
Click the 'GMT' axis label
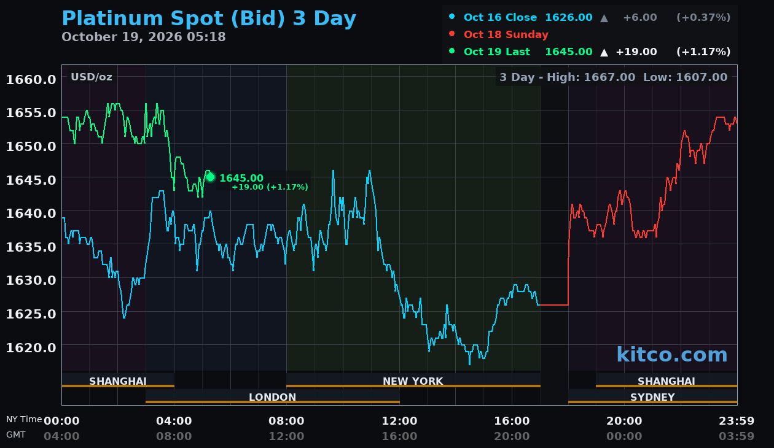(16, 434)
